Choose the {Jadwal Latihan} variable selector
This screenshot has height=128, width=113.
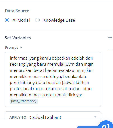pyautogui.click(x=45, y=117)
